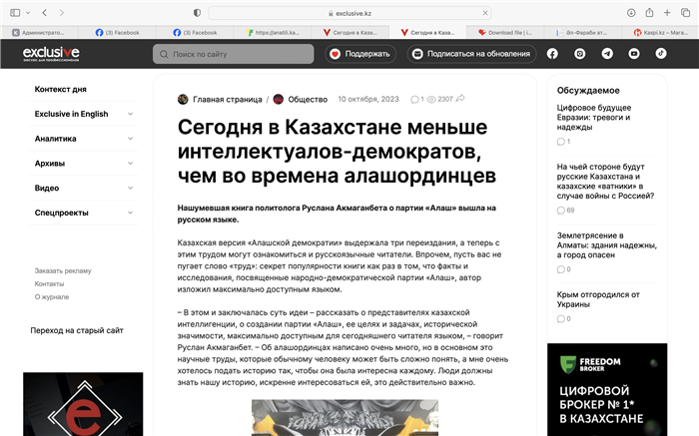
Task: Open Exclusive's Instagram icon in header
Action: (x=580, y=54)
